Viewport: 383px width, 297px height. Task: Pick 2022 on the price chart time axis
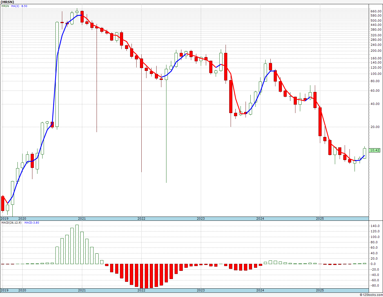pos(141,219)
